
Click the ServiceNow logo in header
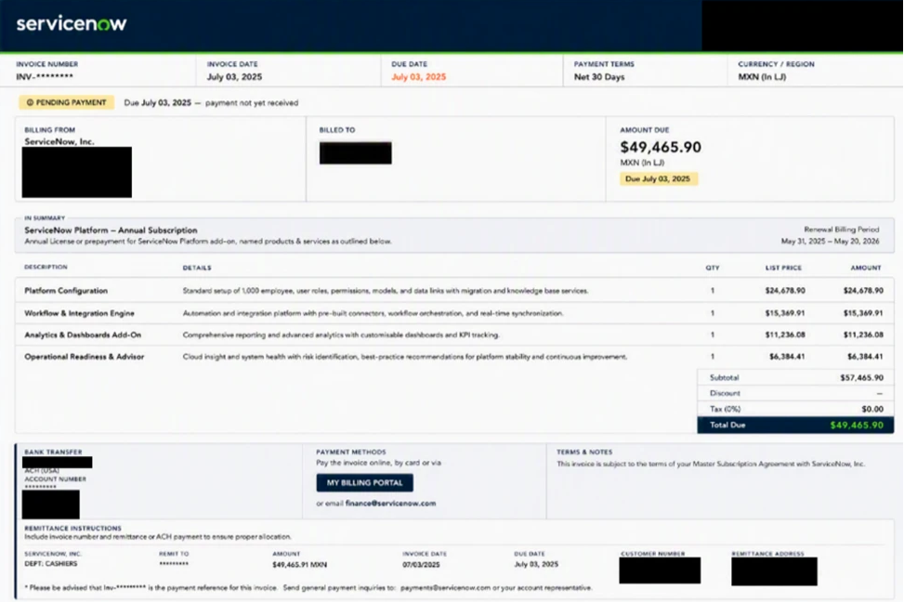[72, 23]
